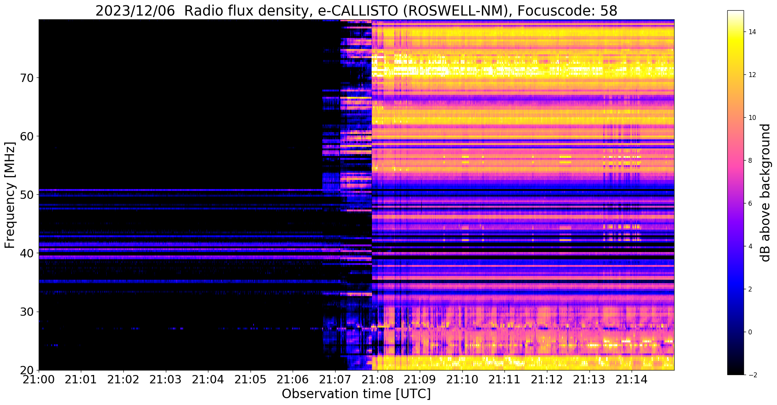Click the colorbar tick label 4
The width and height of the screenshot is (777, 405).
click(750, 246)
